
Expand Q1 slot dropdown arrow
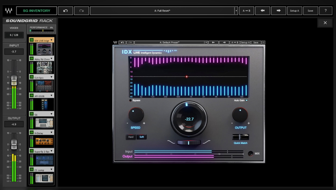pos(51,114)
